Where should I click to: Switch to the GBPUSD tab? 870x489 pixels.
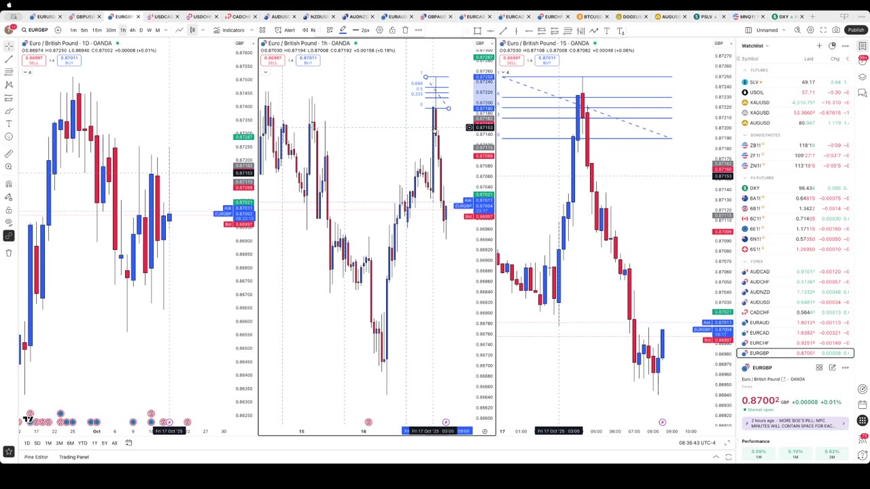pyautogui.click(x=84, y=16)
